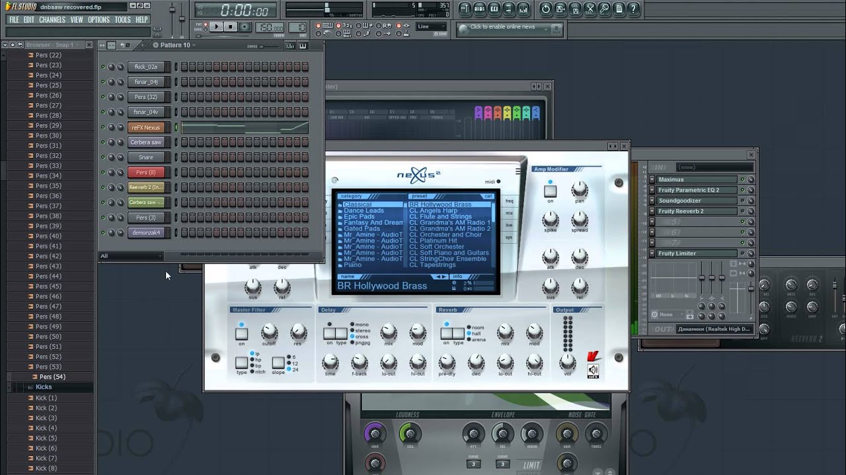The image size is (846, 475).
Task: Select the stereo delay mode option
Action: click(360, 331)
